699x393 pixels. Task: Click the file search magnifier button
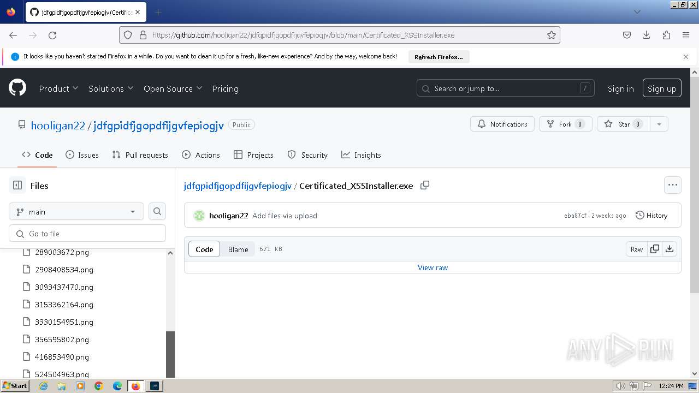pyautogui.click(x=157, y=212)
